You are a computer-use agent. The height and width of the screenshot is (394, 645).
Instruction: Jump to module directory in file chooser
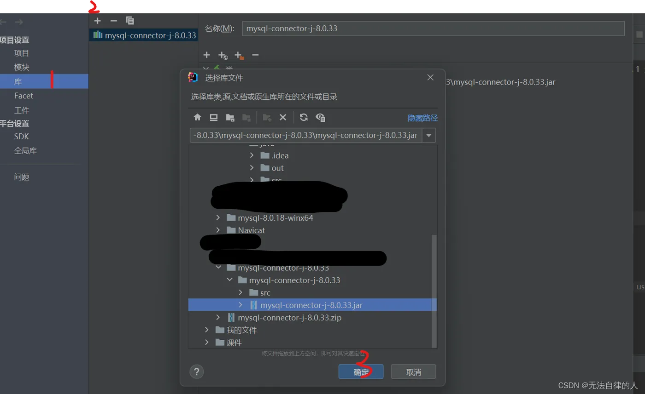[x=246, y=117]
